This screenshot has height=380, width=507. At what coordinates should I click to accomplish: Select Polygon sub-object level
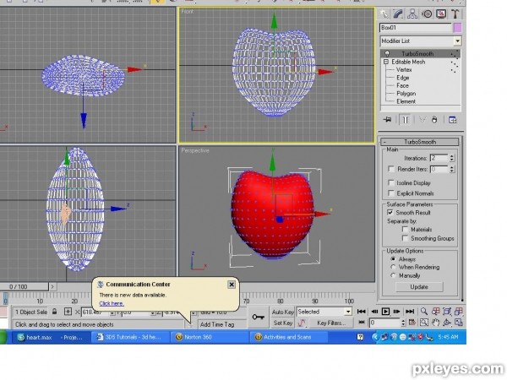(406, 94)
